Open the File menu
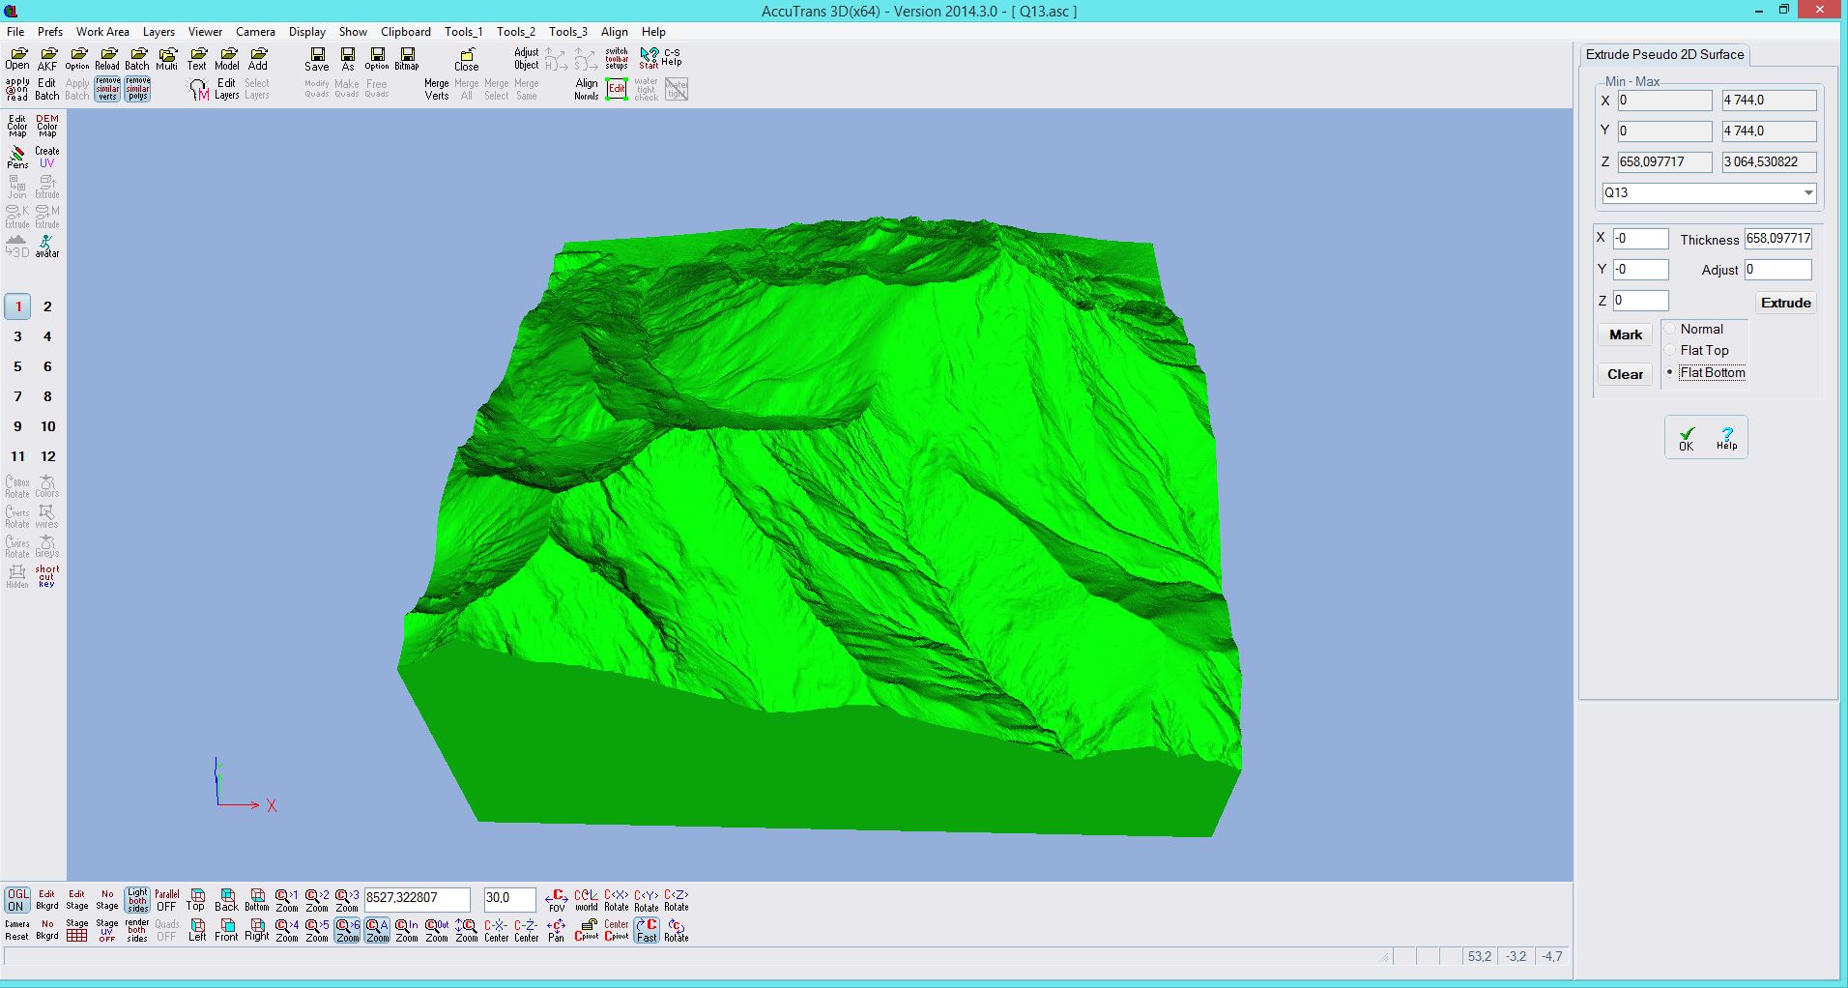 pos(15,32)
